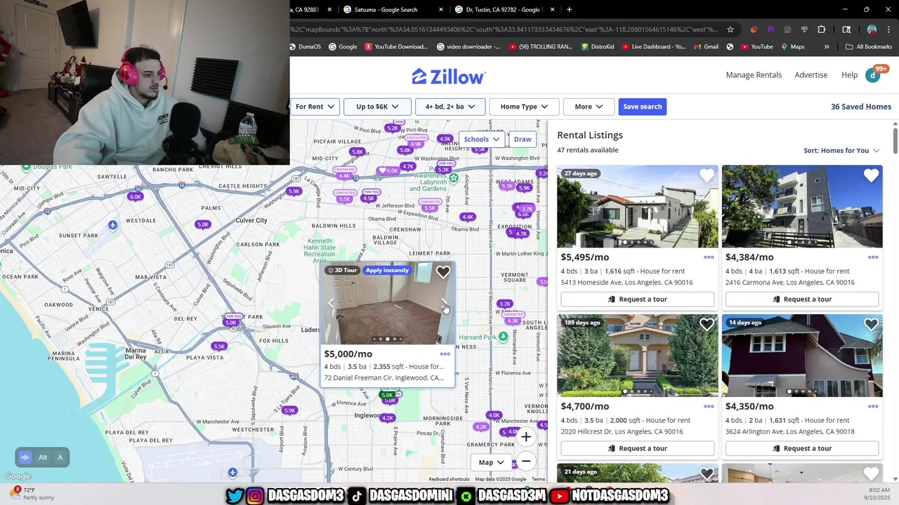Open the More filters dropdown

589,107
